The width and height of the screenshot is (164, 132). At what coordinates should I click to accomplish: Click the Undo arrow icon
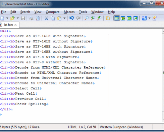(x=72, y=18)
